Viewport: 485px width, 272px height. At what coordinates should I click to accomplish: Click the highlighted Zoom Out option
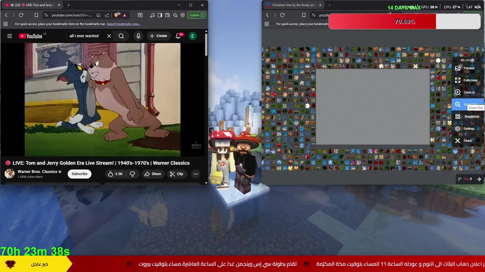(x=468, y=104)
